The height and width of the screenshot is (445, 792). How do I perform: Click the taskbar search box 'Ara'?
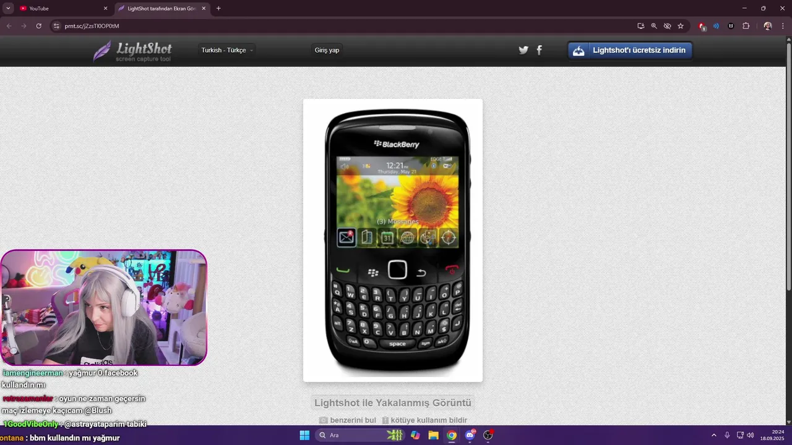point(360,435)
